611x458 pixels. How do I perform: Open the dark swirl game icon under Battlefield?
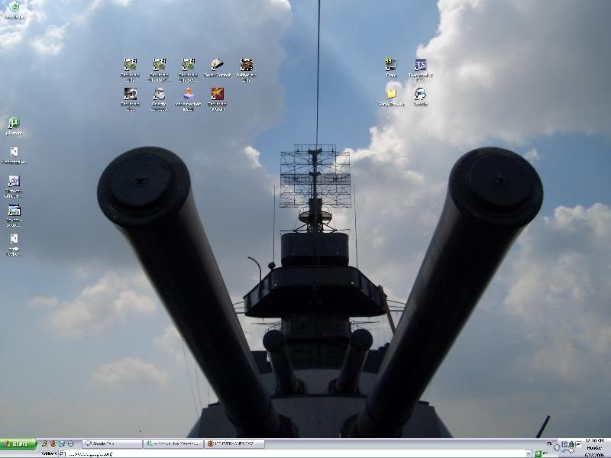[x=130, y=99]
